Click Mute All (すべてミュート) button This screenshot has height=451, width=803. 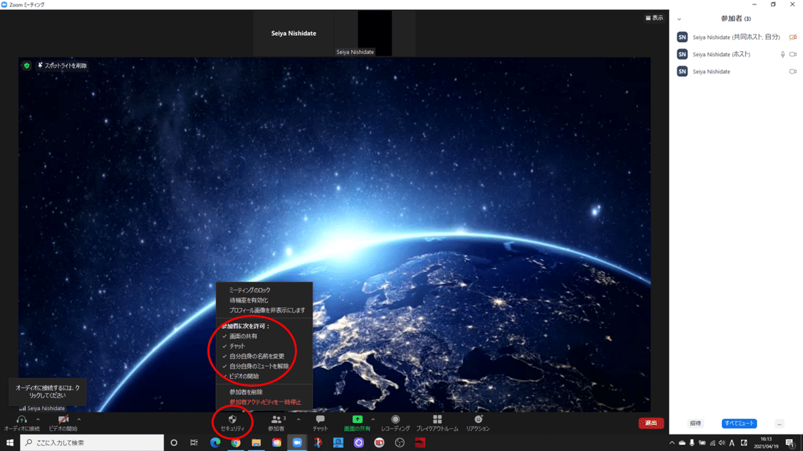[739, 424]
